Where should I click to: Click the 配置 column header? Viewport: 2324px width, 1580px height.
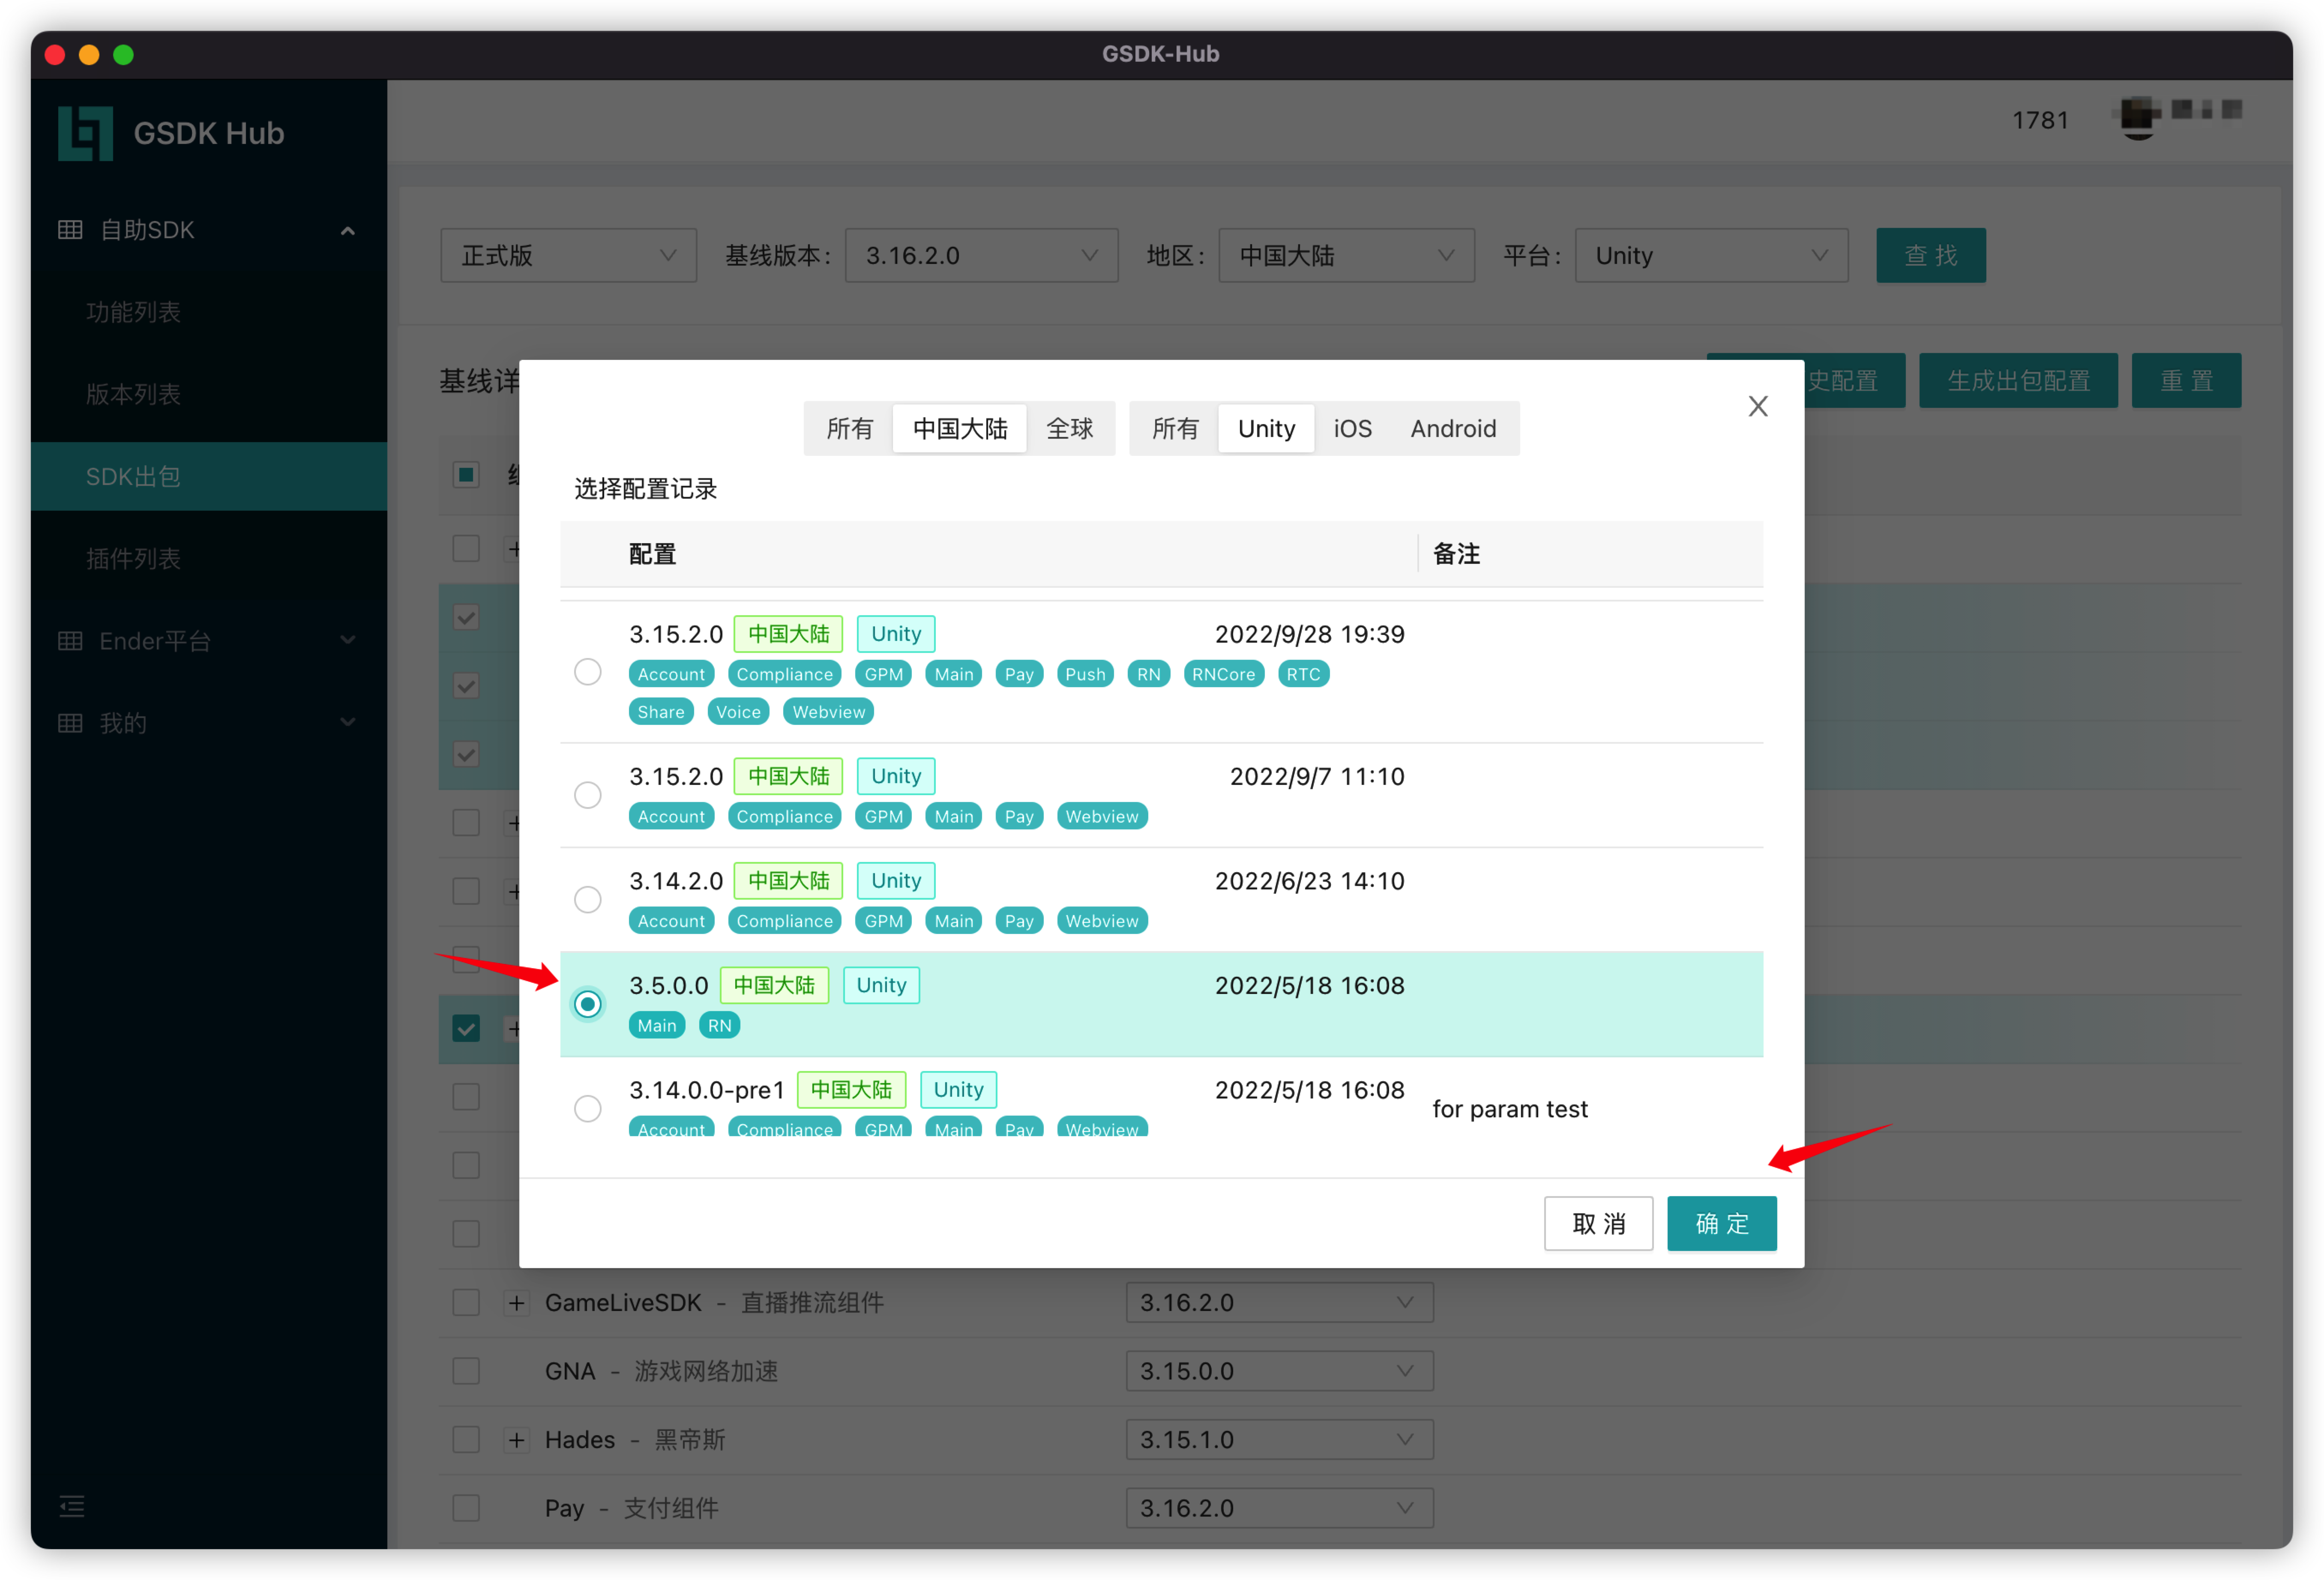pos(652,553)
